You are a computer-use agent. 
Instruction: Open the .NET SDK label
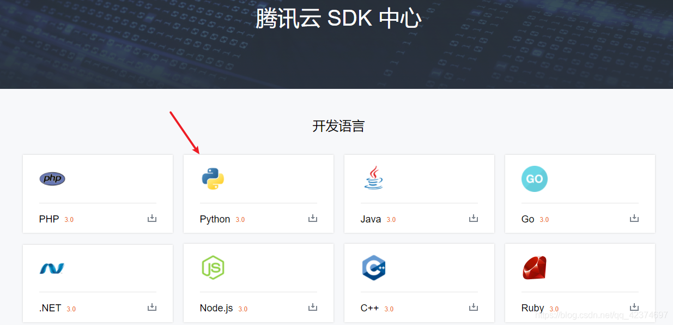click(x=50, y=308)
